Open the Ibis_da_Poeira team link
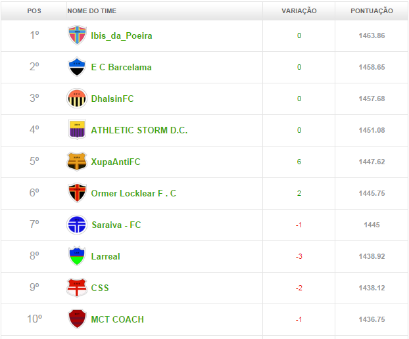409x339 pixels. coord(122,35)
